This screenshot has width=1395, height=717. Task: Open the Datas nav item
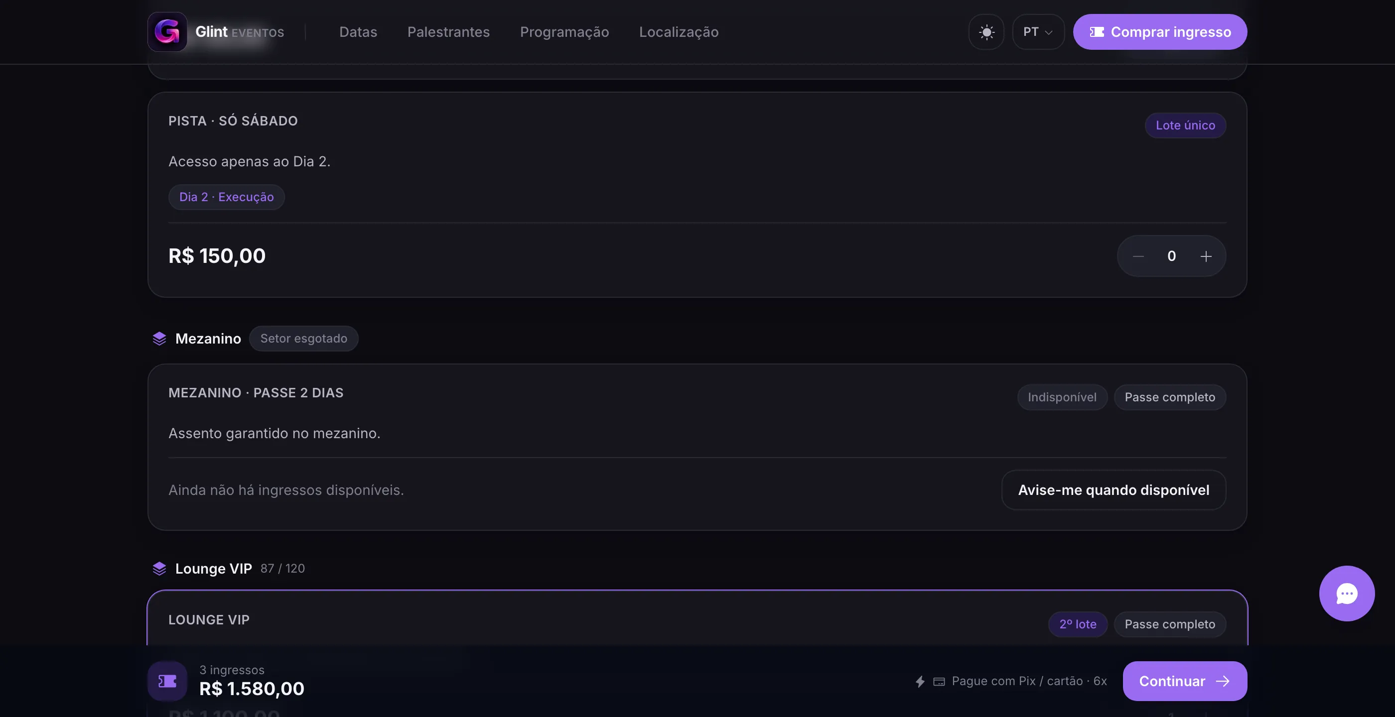coord(358,32)
